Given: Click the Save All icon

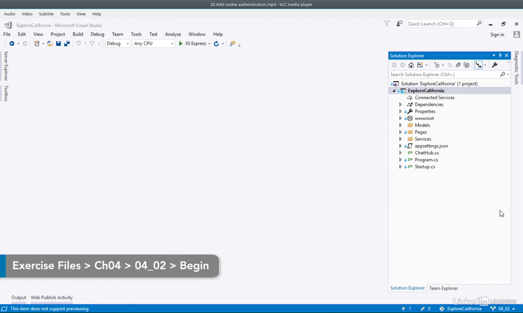Looking at the screenshot, I should coord(67,44).
